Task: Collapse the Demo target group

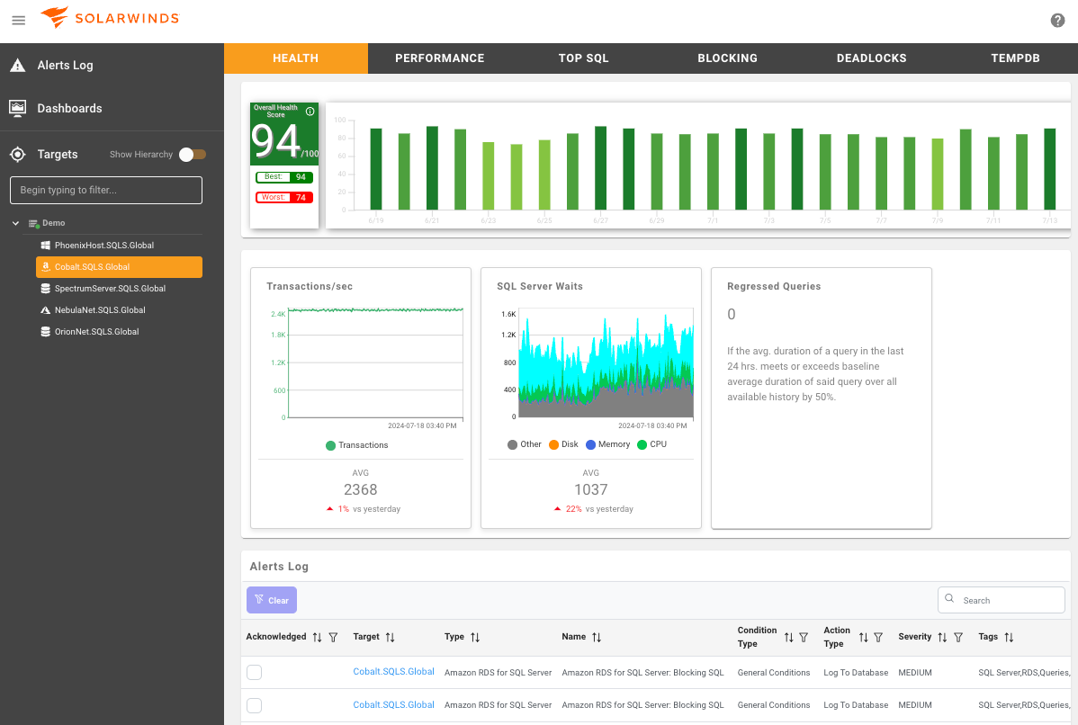Action: click(15, 222)
